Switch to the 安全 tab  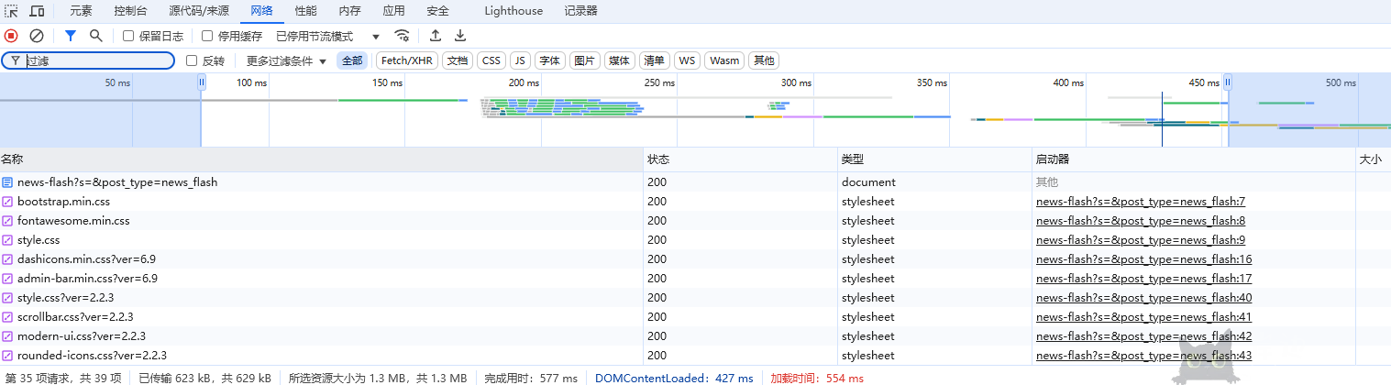click(x=437, y=11)
